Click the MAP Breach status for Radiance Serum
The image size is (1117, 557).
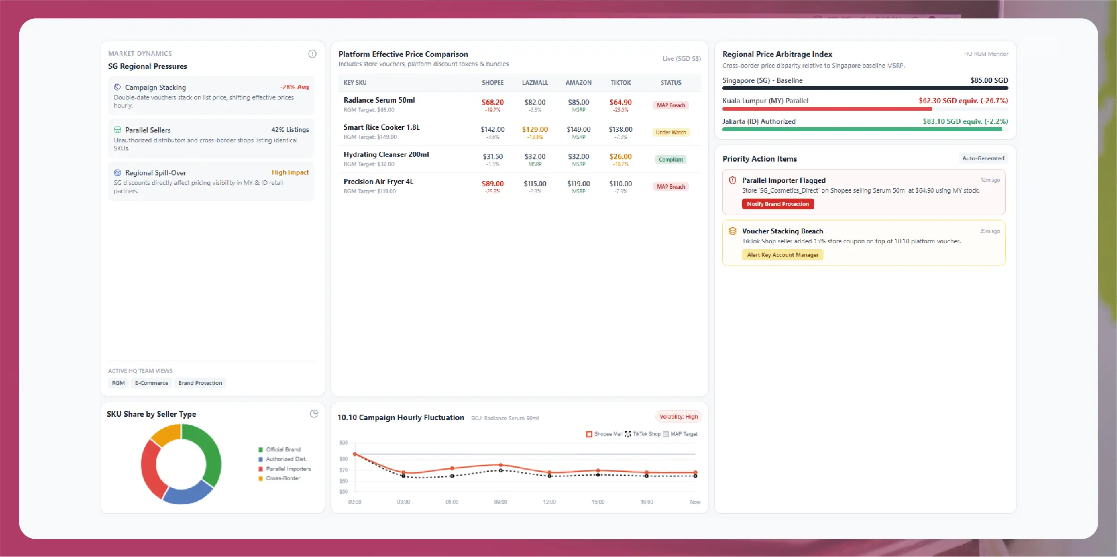[670, 105]
